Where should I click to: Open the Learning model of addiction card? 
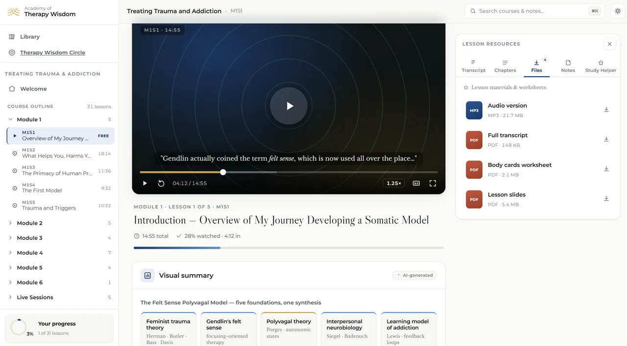click(x=409, y=329)
